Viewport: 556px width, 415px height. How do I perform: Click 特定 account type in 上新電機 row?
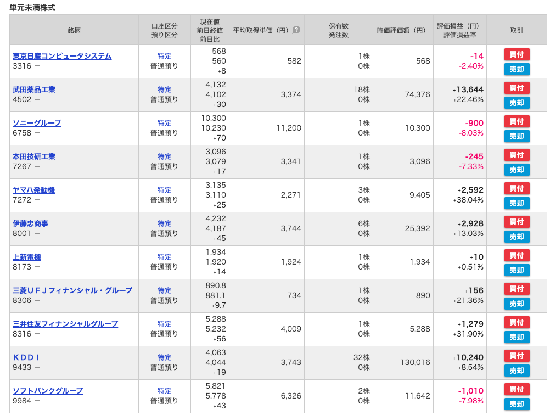click(164, 257)
